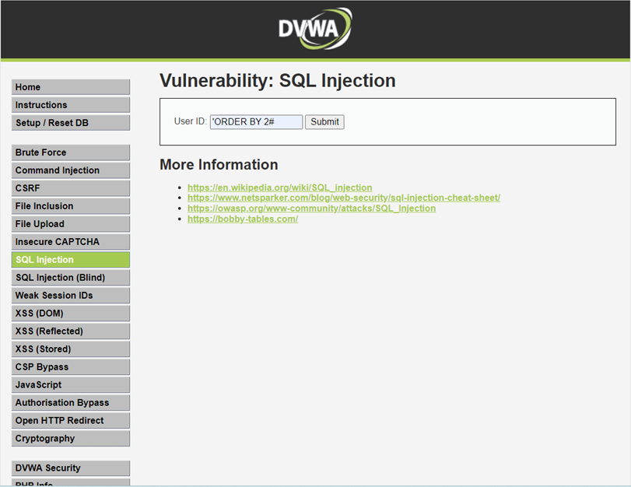Open the CSRF menu entry

coord(71,188)
